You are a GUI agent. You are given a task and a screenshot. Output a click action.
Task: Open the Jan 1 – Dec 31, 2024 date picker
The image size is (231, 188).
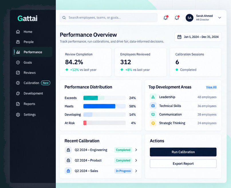point(198,37)
